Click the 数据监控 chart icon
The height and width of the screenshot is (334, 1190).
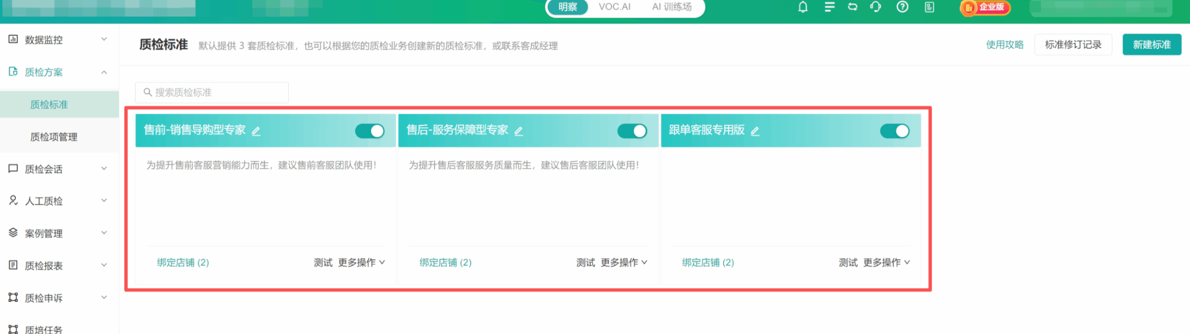pos(13,39)
